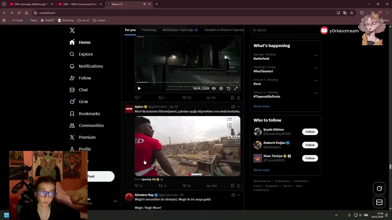Open Grok action on Aykırı post

(233, 107)
